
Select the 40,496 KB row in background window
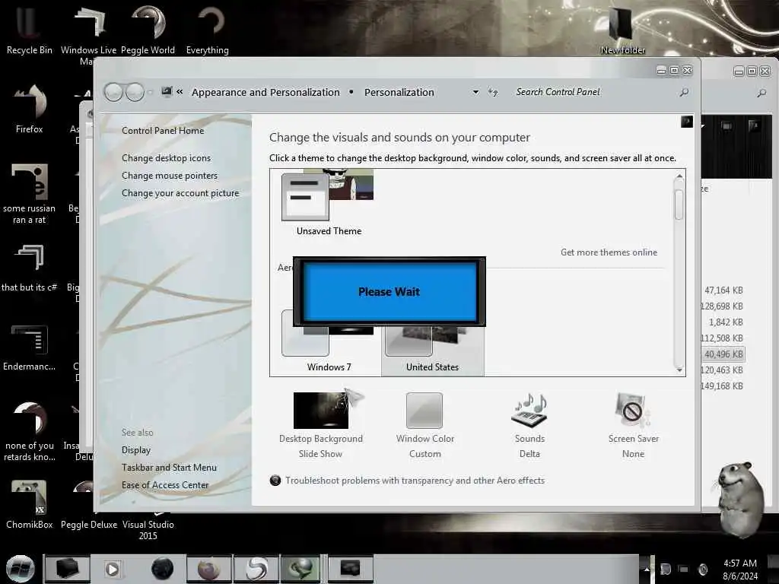[723, 354]
